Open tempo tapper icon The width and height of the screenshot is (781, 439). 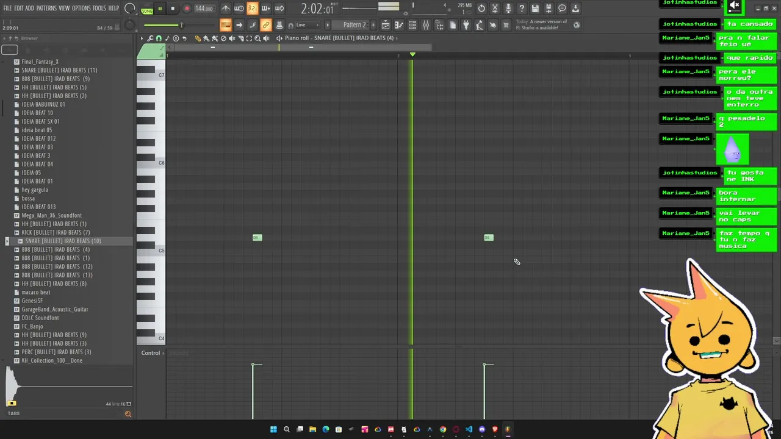click(480, 25)
